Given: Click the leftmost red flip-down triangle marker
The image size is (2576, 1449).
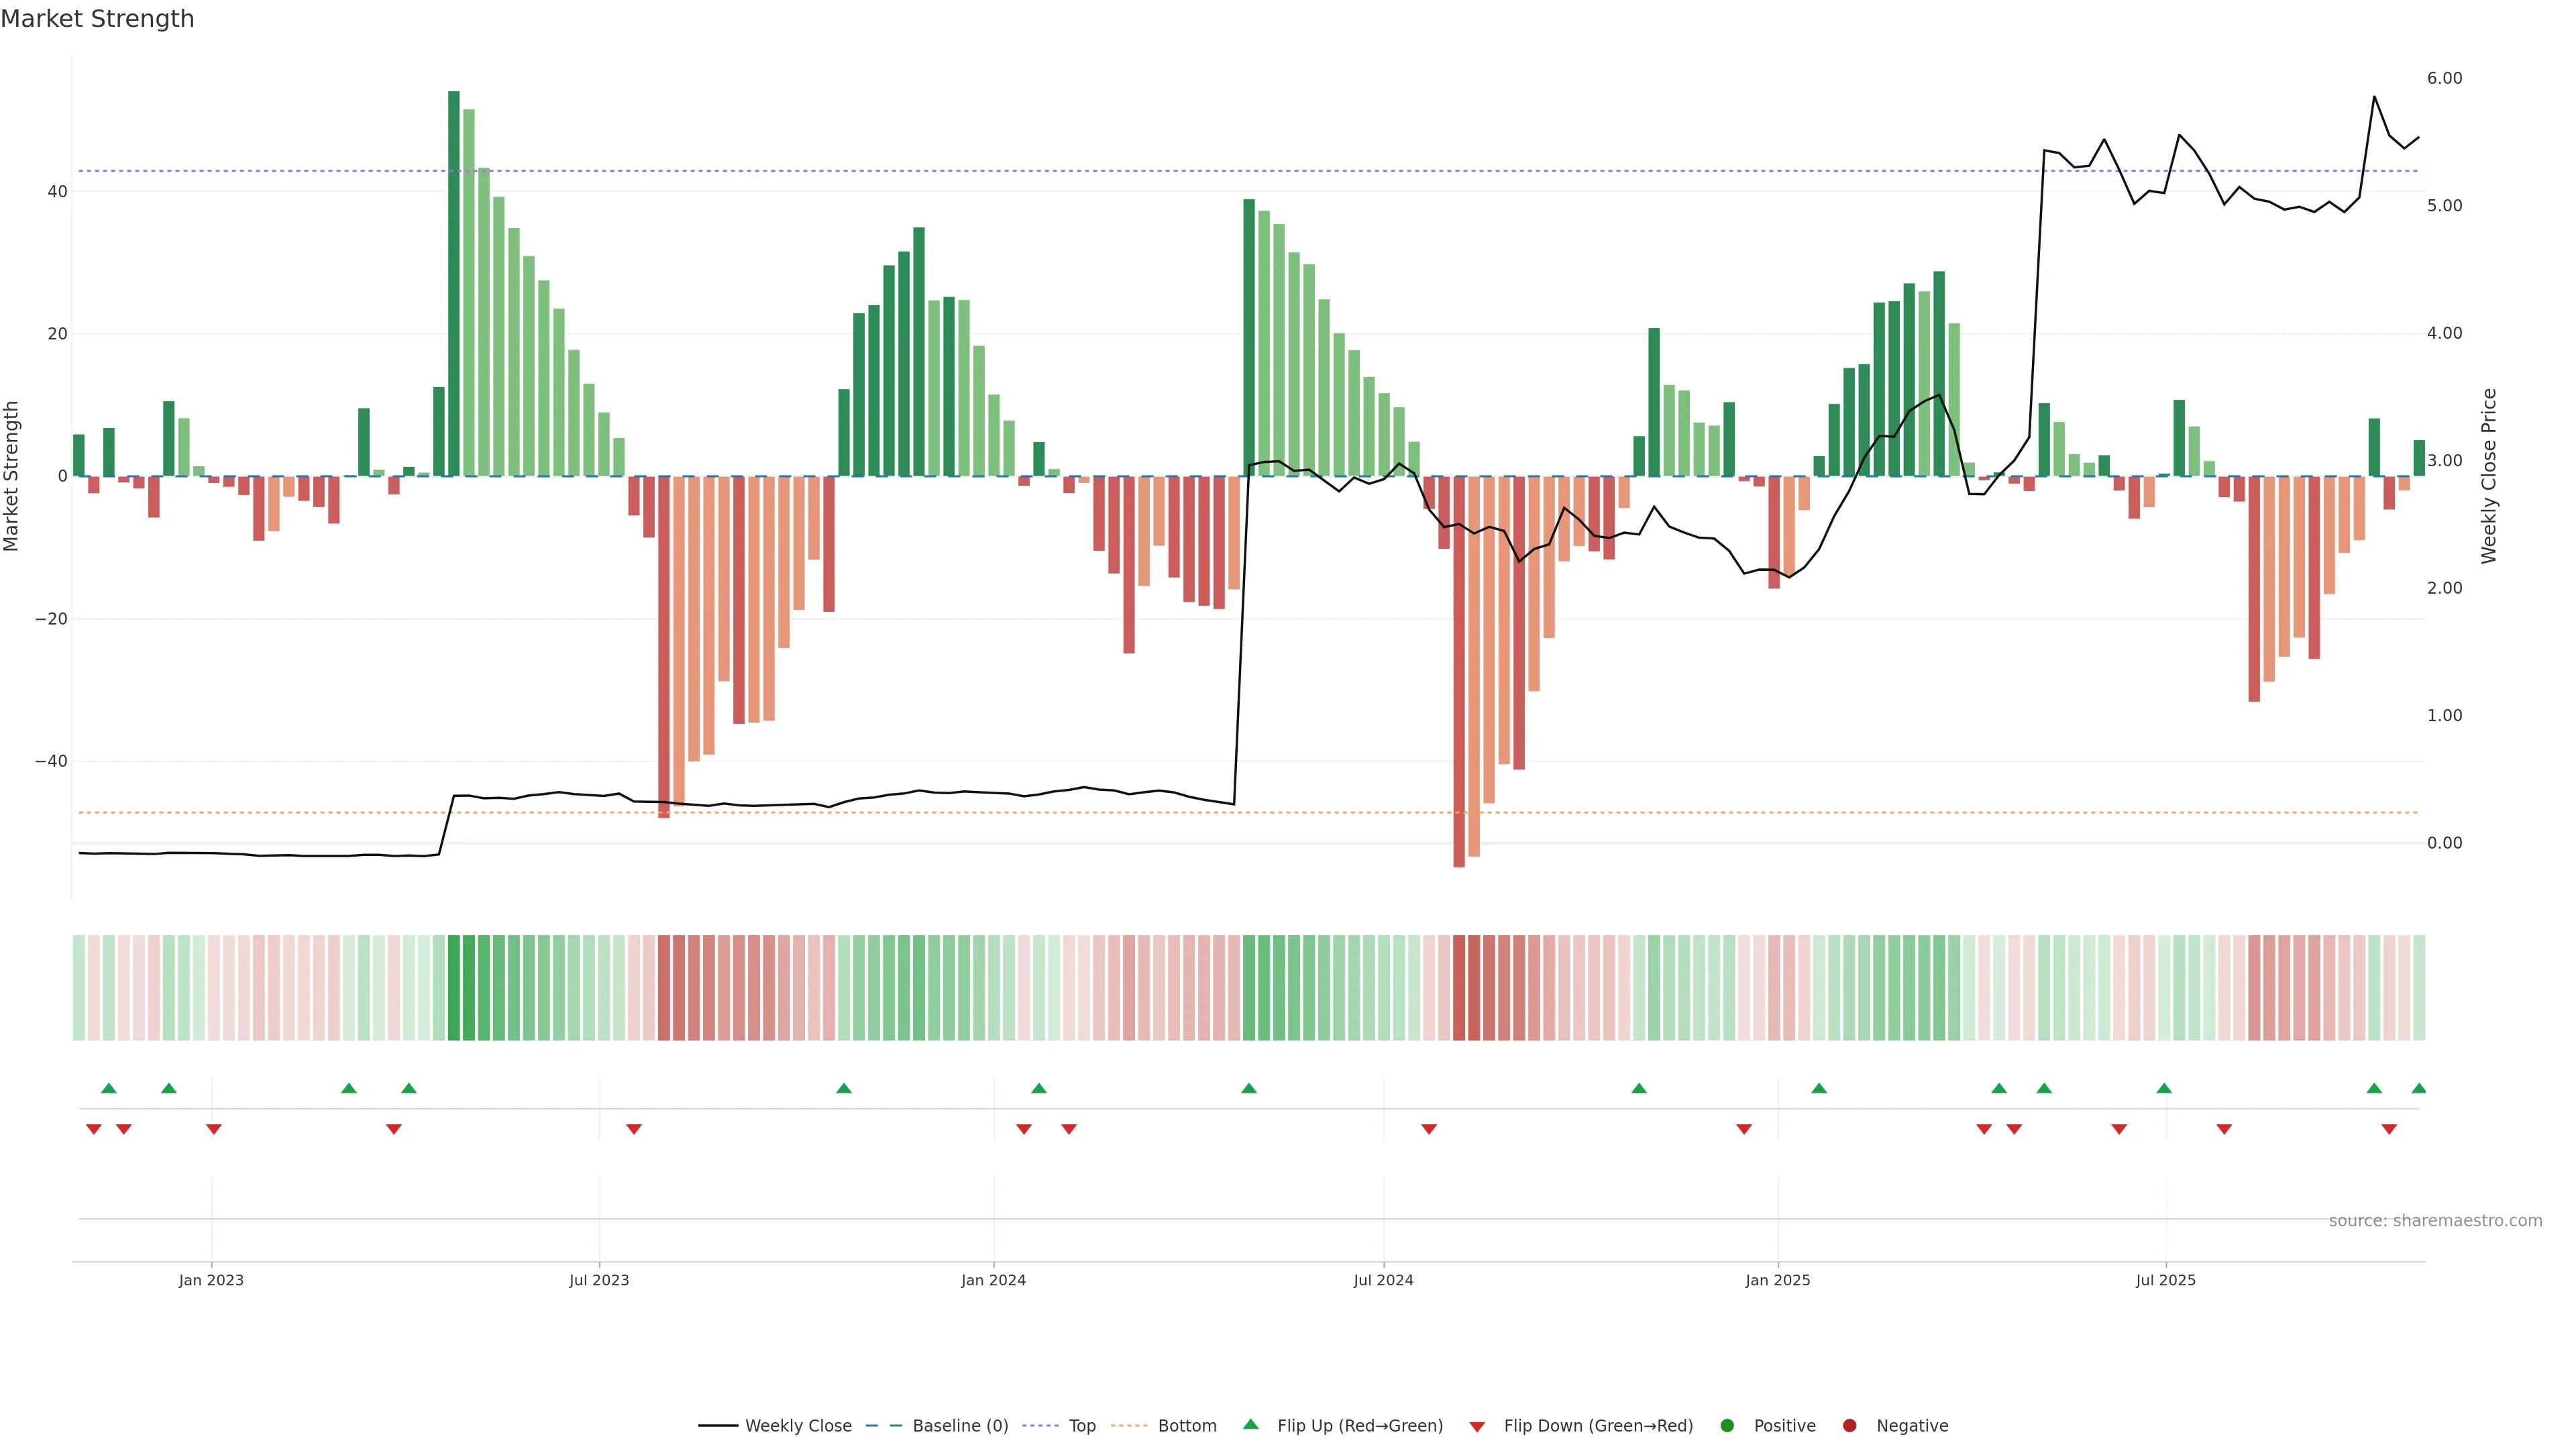Looking at the screenshot, I should click(93, 1129).
